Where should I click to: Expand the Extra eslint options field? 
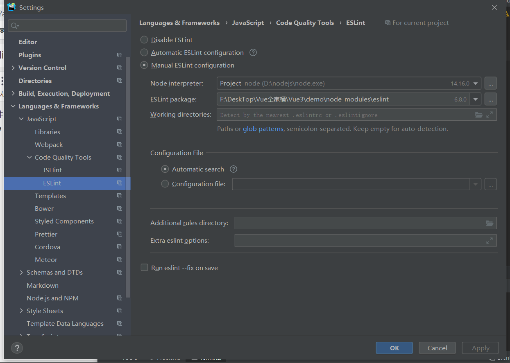pyautogui.click(x=490, y=241)
